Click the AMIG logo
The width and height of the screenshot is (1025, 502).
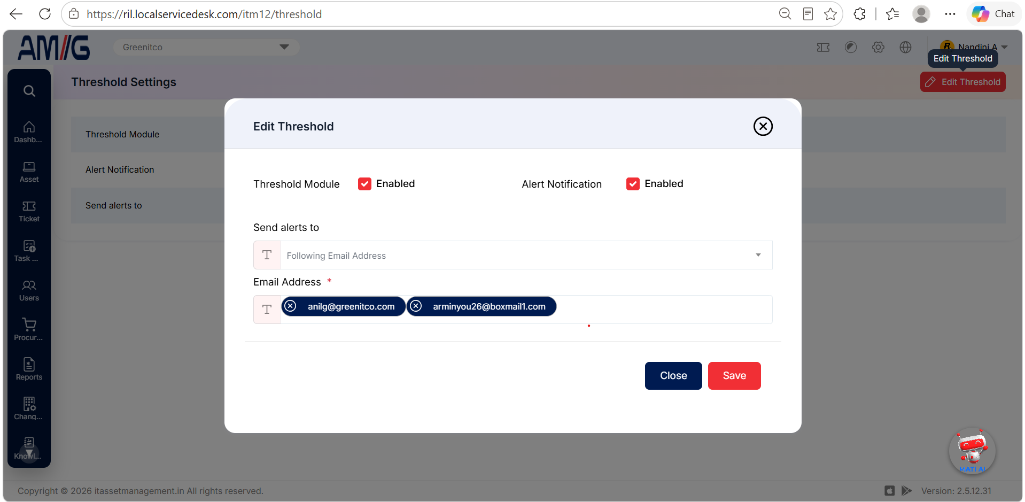pyautogui.click(x=53, y=48)
